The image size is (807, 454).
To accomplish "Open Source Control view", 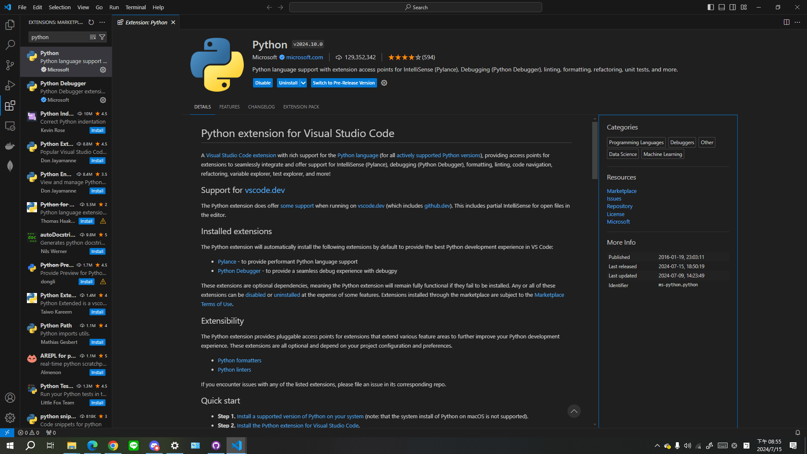I will pyautogui.click(x=10, y=65).
